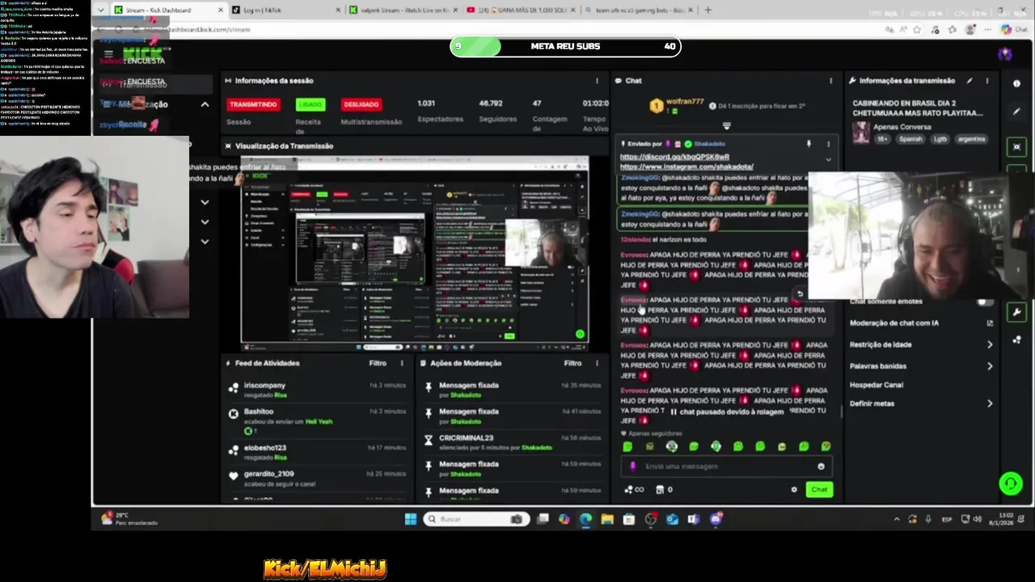This screenshot has height=582, width=1035.
Task: Click the pencil icon in right rail
Action: point(1016,112)
